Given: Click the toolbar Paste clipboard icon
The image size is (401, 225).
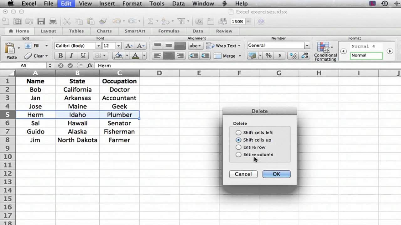Looking at the screenshot, I should pos(91,21).
